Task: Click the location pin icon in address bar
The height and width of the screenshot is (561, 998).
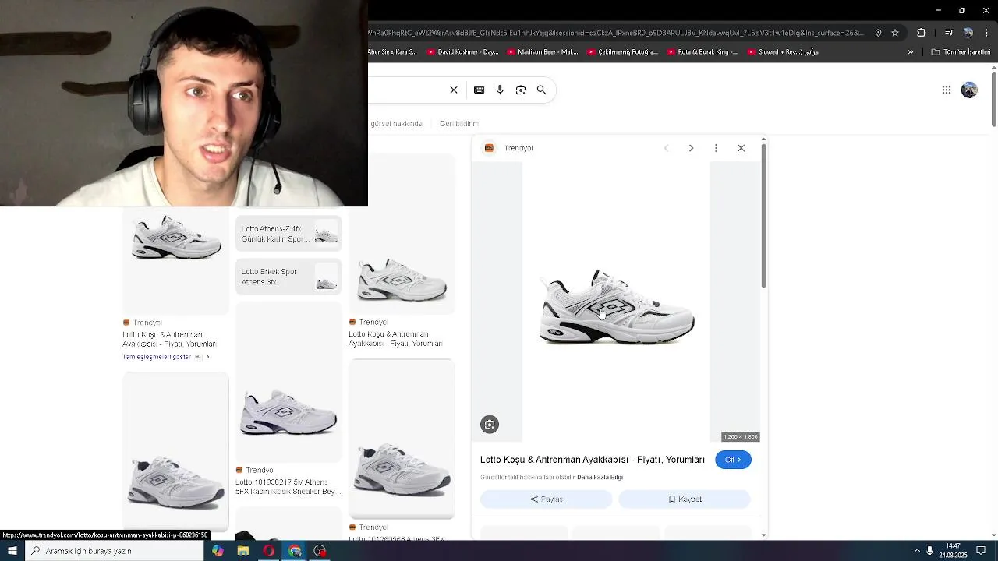Action: pos(878,33)
